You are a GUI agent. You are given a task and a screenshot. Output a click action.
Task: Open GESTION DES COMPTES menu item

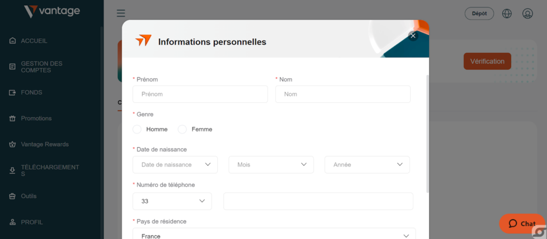click(42, 67)
